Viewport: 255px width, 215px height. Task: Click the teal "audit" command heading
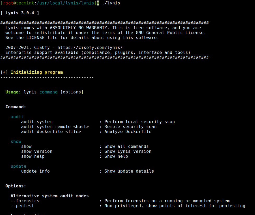[x=17, y=117]
